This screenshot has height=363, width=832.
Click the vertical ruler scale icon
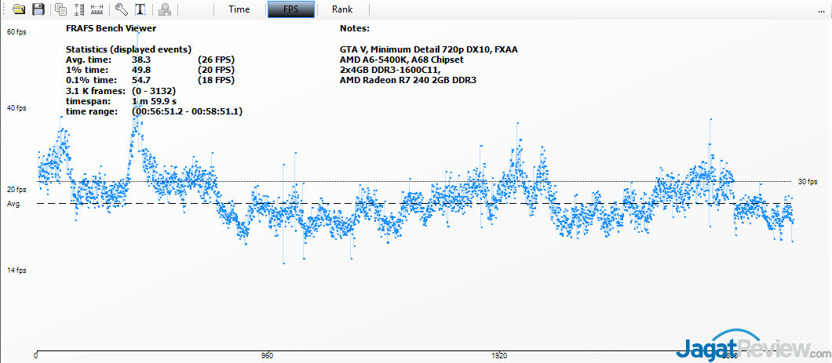pos(79,9)
